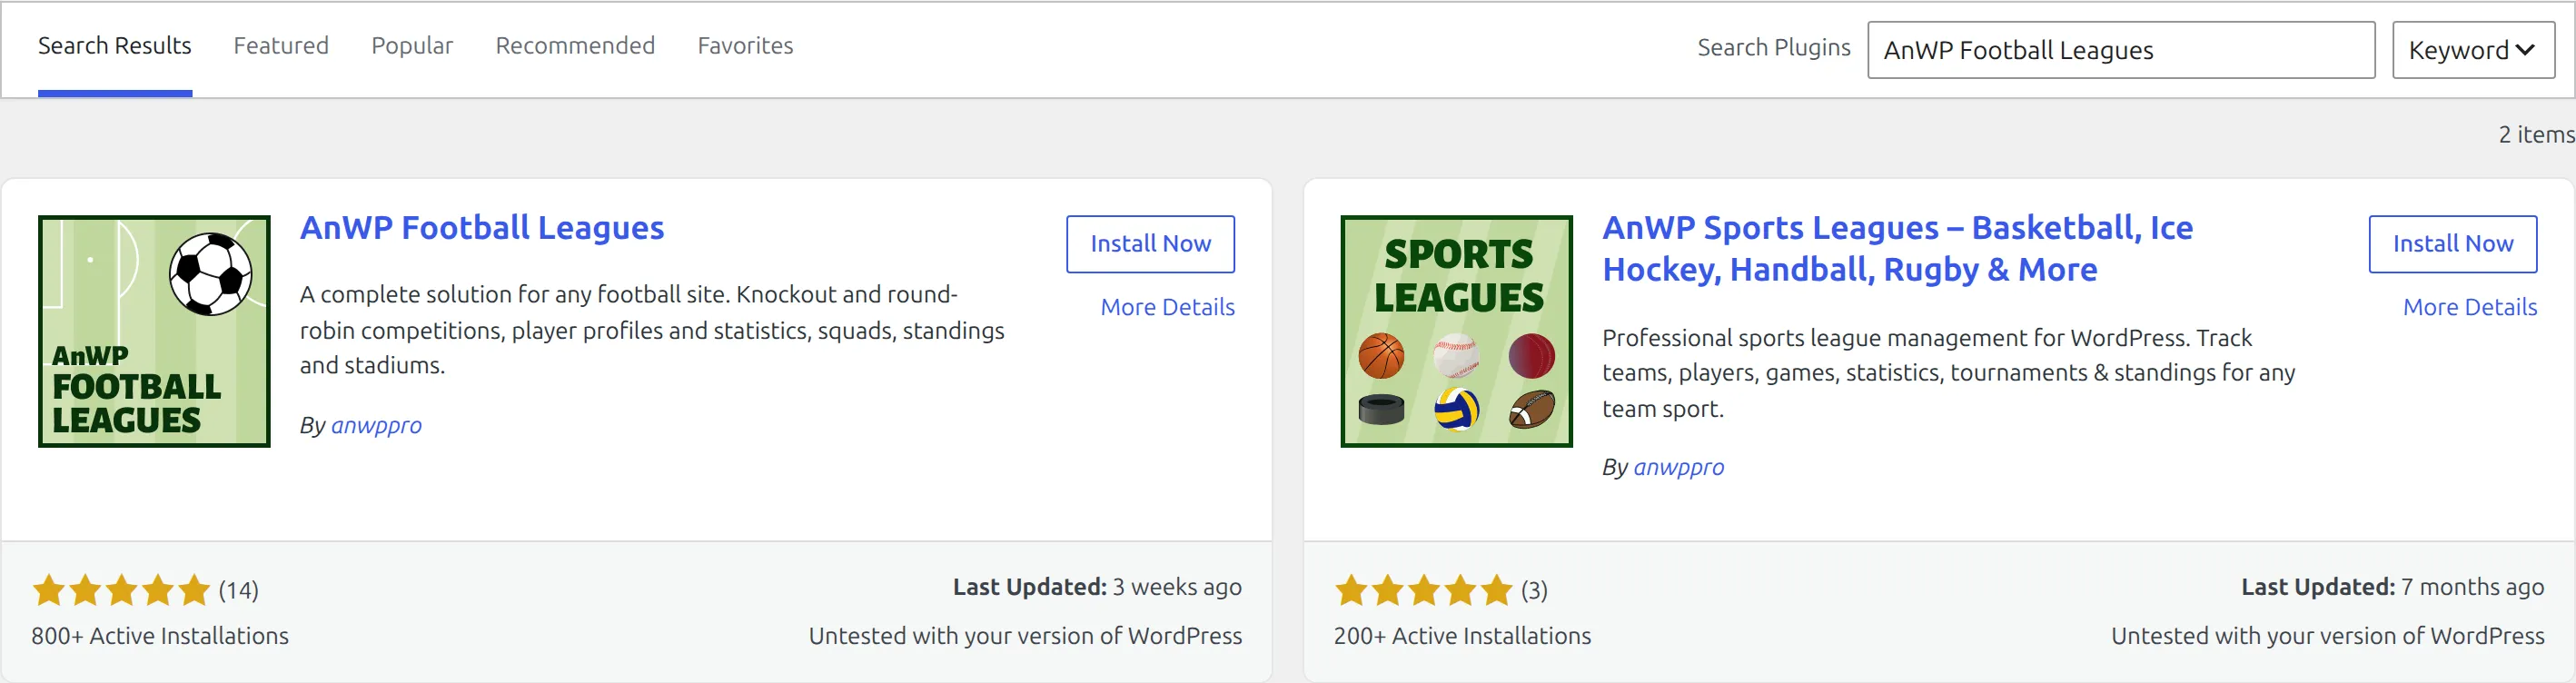Switch to the Featured tab
This screenshot has width=2576, height=683.
[x=281, y=46]
